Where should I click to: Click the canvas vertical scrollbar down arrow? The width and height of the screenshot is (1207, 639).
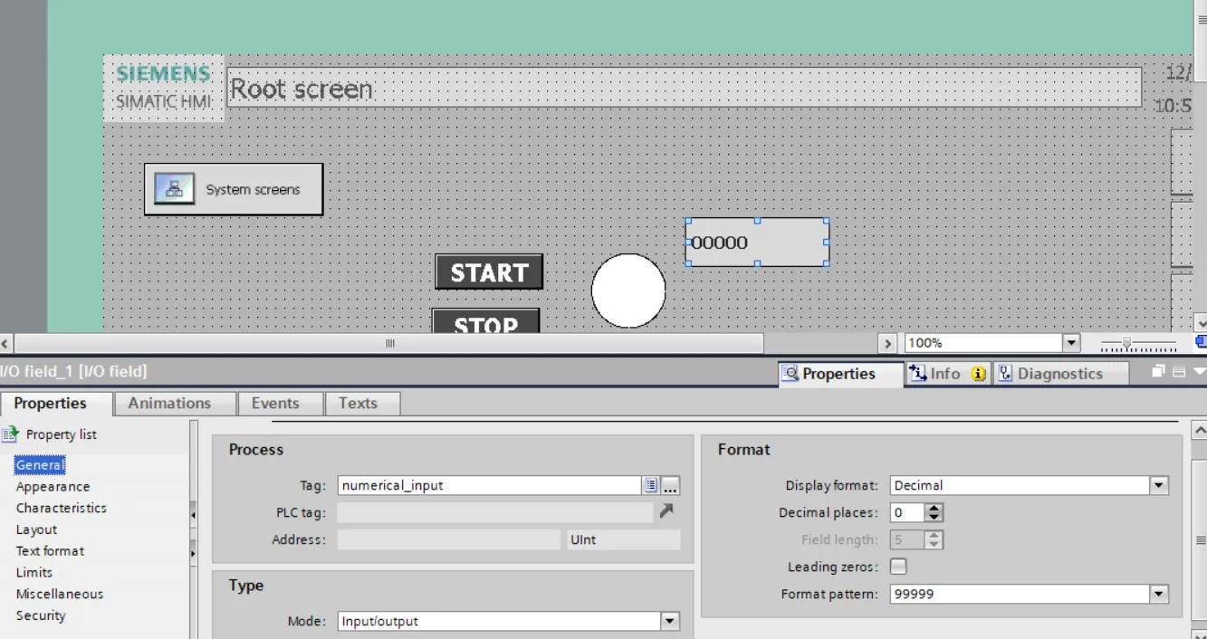point(1200,323)
